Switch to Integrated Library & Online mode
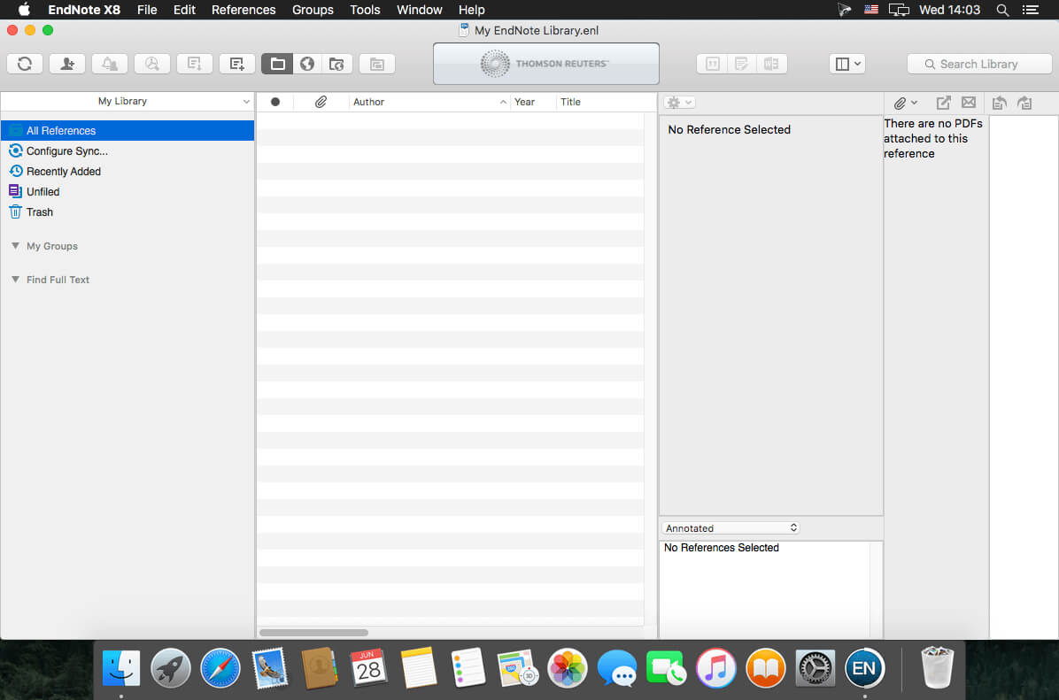The image size is (1059, 700). click(336, 64)
